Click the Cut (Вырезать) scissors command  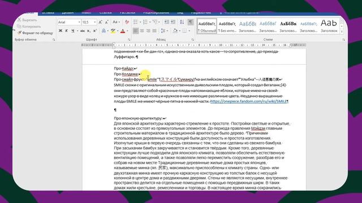[x=27, y=20]
